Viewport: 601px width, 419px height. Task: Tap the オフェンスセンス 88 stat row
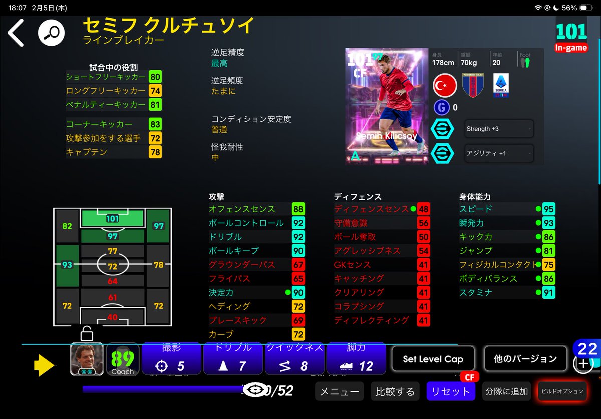(256, 209)
